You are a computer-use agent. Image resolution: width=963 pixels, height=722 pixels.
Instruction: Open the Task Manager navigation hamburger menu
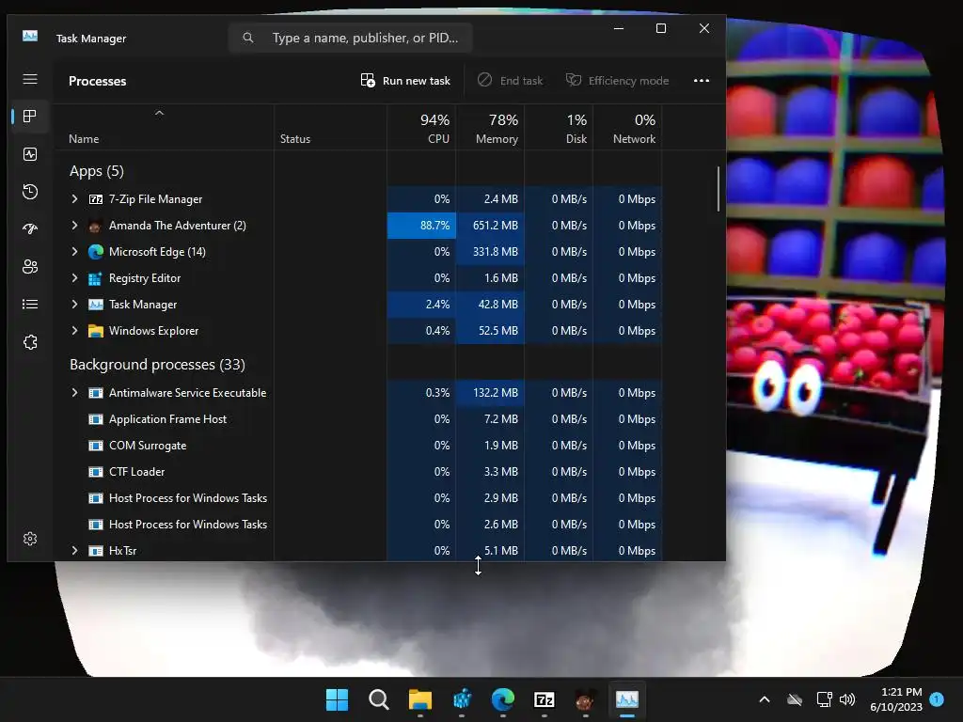29,79
